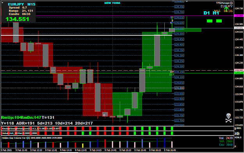Click the RmDn:147 readout
This screenshot has width=244, height=153.
31,118
